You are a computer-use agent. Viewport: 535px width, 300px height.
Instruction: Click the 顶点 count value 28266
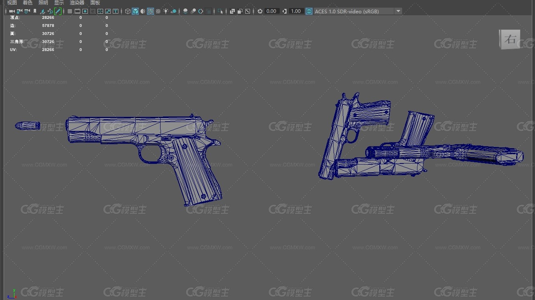coord(48,18)
